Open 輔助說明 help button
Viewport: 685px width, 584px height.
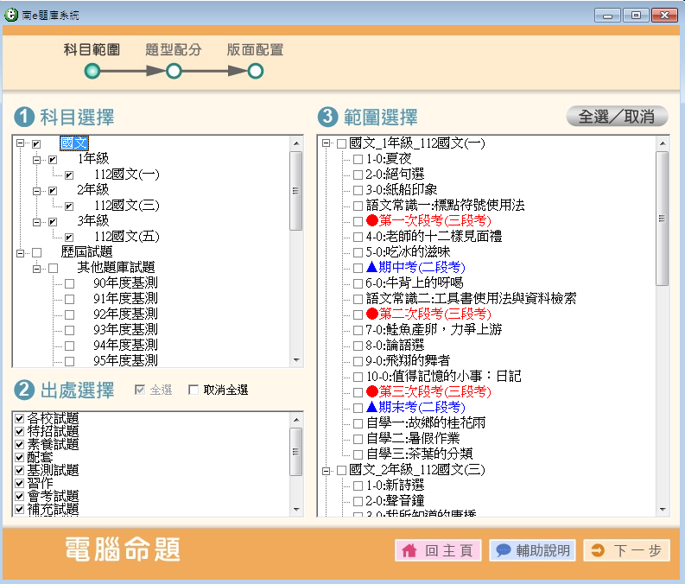[531, 550]
